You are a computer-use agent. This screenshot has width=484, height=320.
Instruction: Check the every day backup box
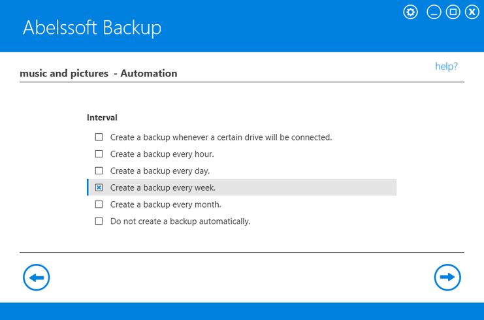[x=99, y=171]
